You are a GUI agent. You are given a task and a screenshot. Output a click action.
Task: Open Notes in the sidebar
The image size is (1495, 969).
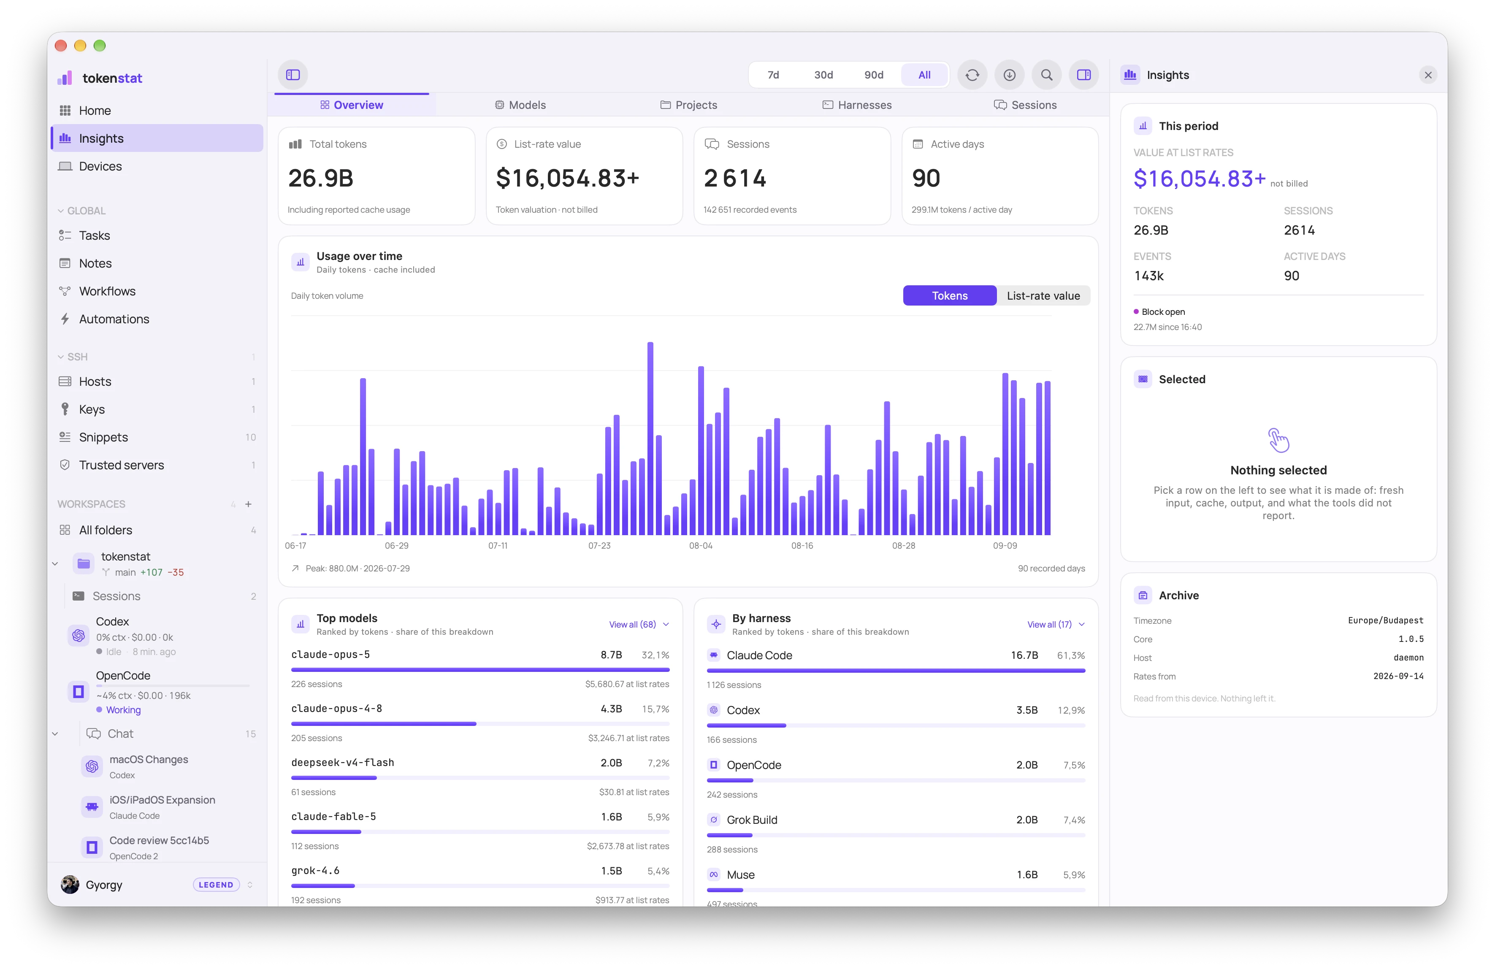(157, 263)
